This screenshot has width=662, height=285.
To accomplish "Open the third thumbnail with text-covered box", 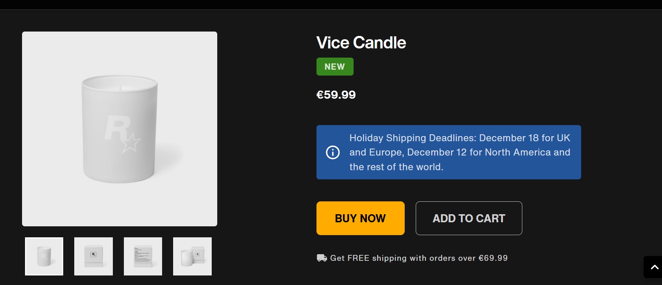I will pyautogui.click(x=143, y=256).
